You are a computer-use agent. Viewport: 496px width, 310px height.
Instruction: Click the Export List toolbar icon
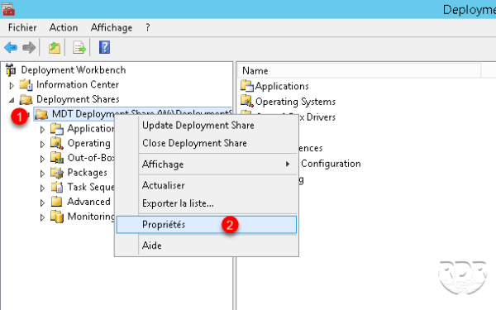[x=79, y=48]
